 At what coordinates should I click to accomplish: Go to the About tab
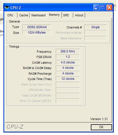(79, 15)
